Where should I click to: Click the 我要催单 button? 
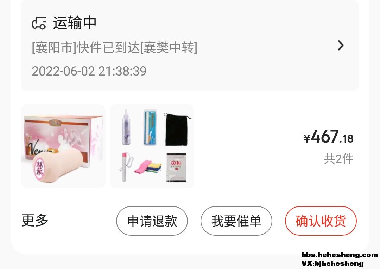[236, 221]
